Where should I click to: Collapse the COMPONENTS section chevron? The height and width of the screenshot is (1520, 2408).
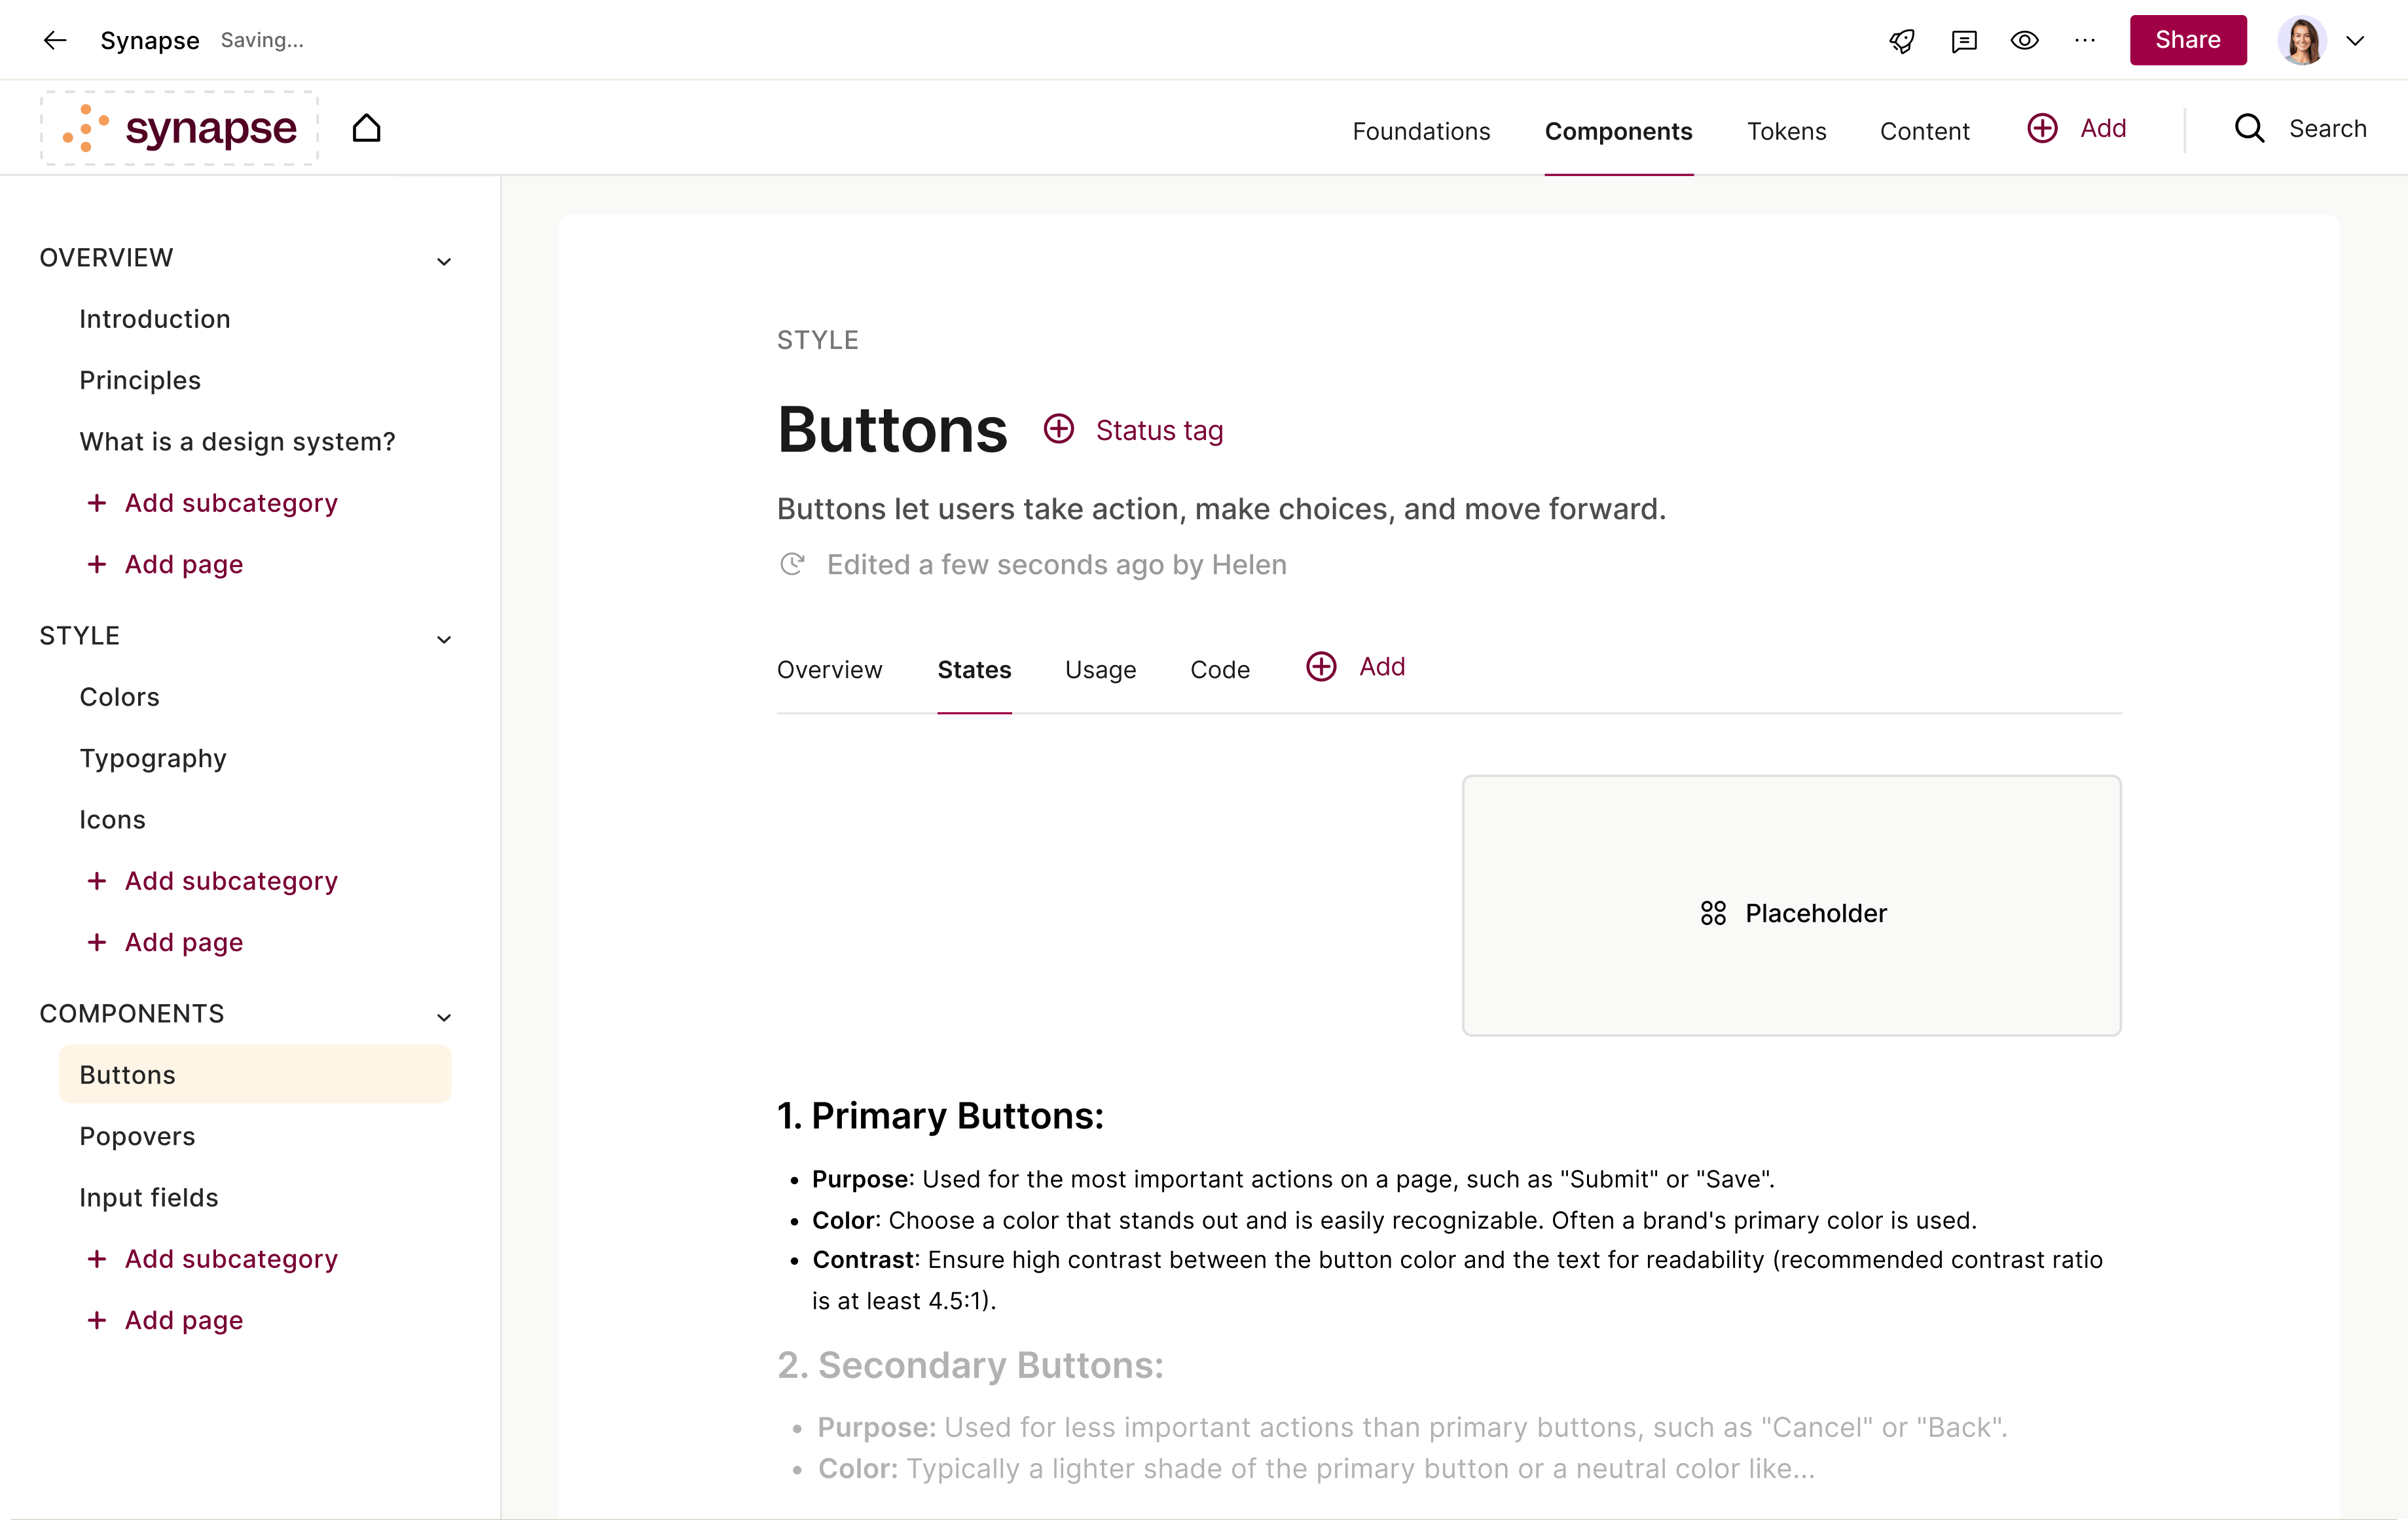click(444, 1017)
